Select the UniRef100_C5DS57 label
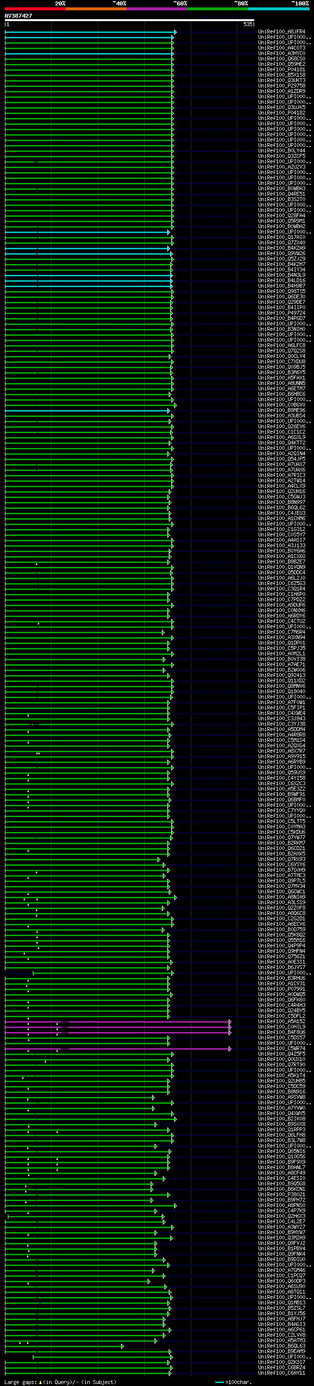The width and height of the screenshot is (314, 1386). coord(282,1037)
